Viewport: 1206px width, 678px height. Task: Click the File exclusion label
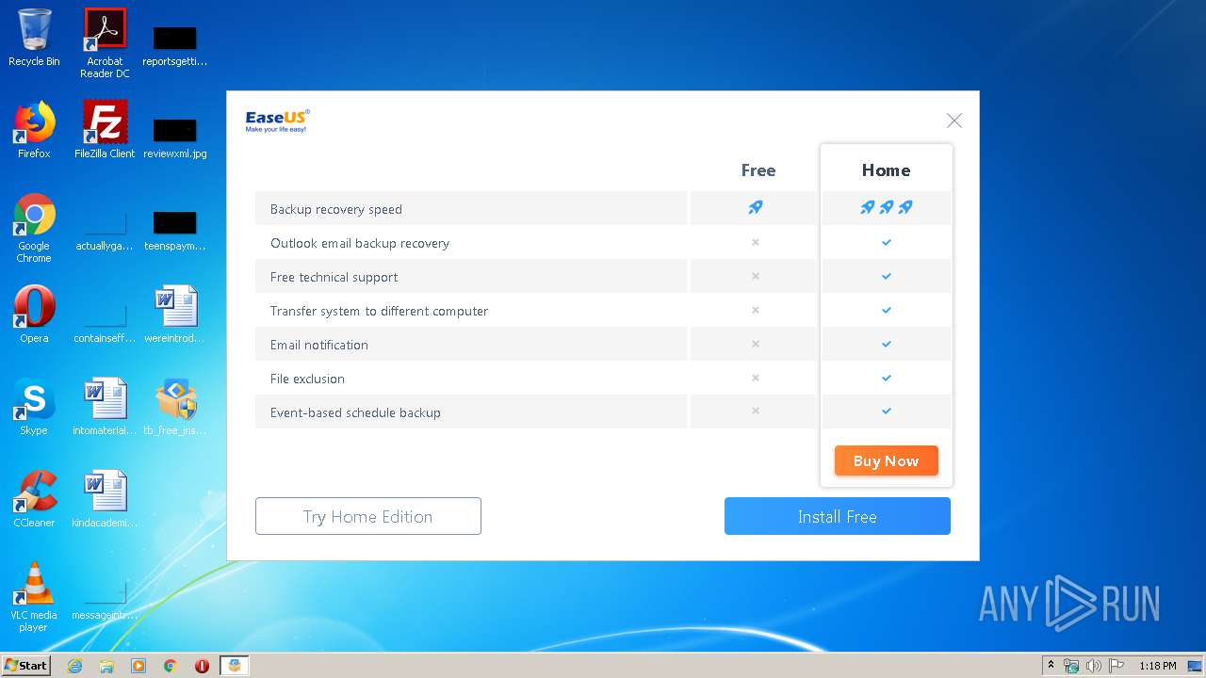[307, 379]
